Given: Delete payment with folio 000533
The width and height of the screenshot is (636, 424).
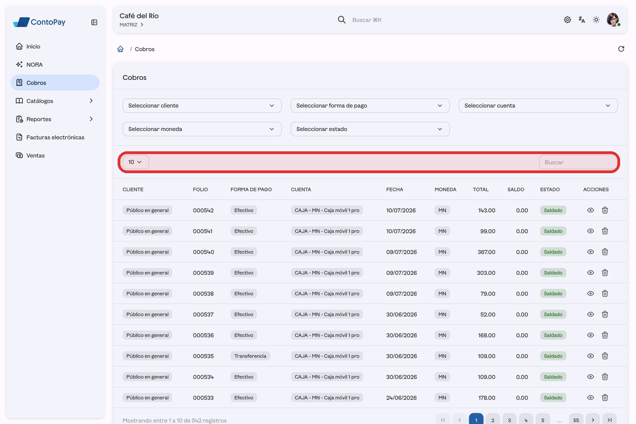Looking at the screenshot, I should (605, 398).
